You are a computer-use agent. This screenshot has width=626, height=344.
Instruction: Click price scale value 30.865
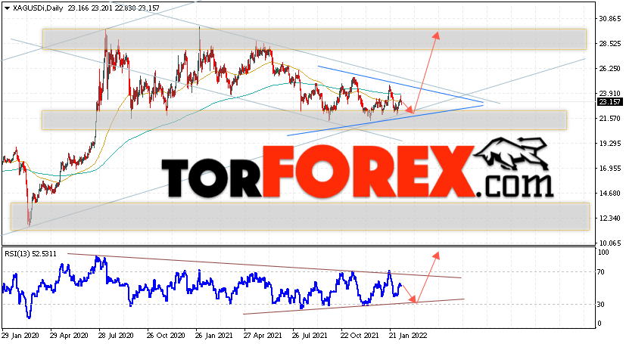pos(609,19)
